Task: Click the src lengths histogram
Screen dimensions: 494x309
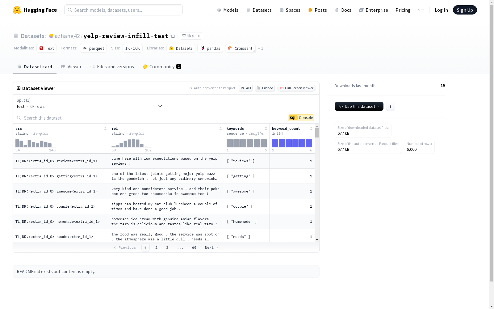Action: click(x=36, y=143)
